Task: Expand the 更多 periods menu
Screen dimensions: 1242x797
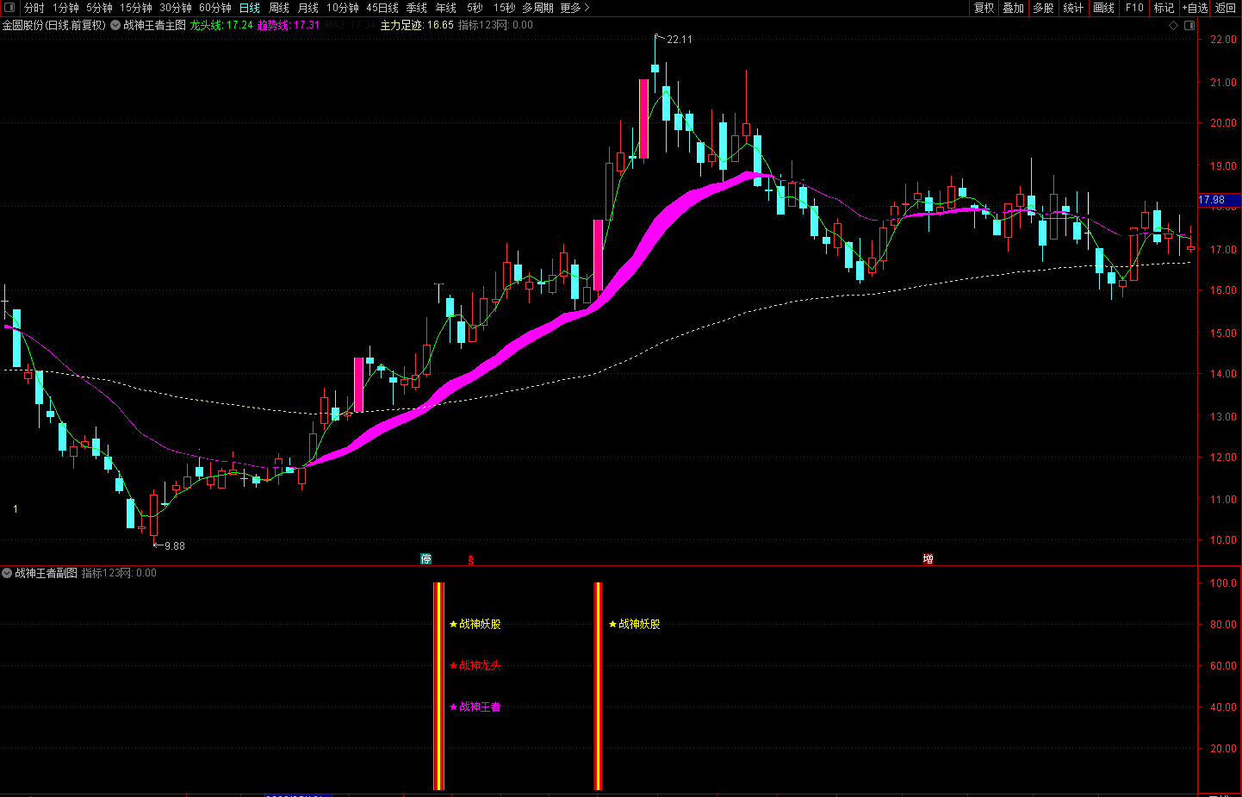Action: tap(574, 8)
